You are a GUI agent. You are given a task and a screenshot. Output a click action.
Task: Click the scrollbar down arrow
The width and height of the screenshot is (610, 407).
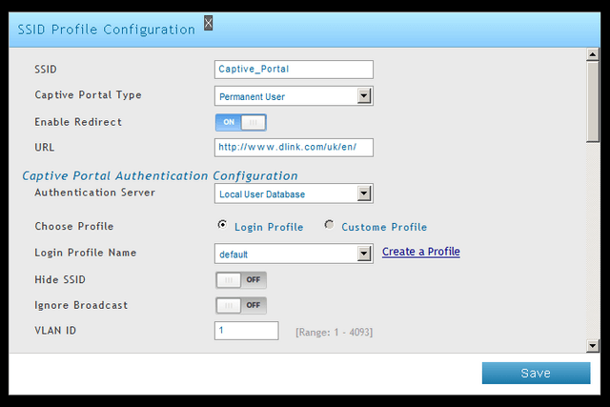tap(593, 345)
